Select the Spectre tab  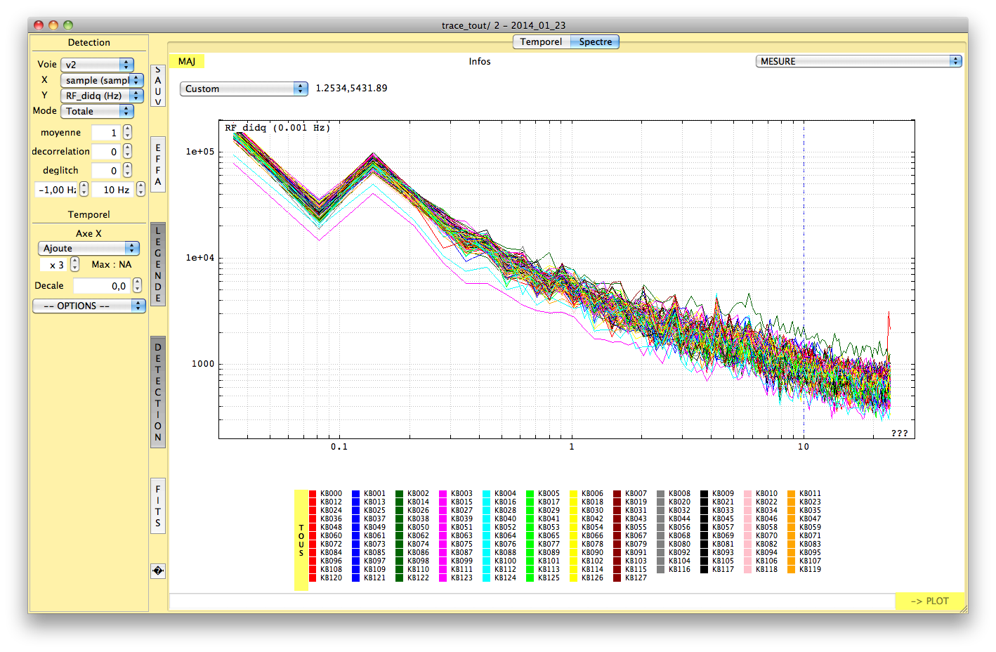(595, 42)
